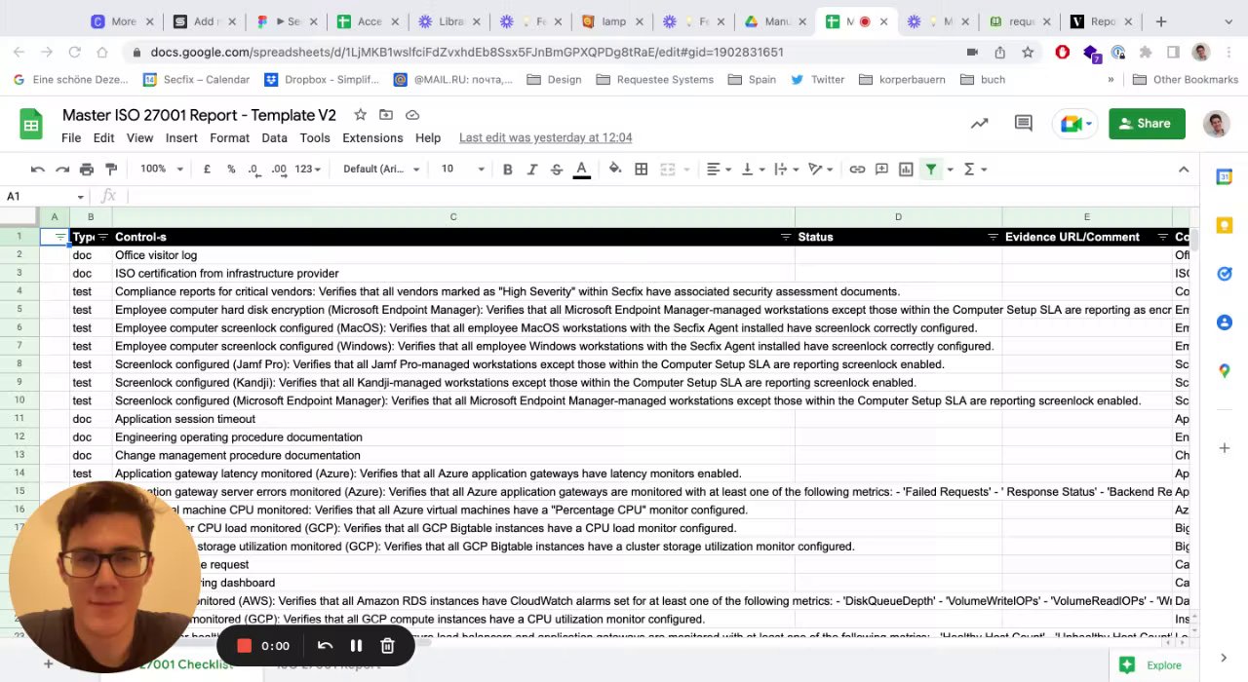1248x682 pixels.
Task: Delete the recording with trash icon
Action: [387, 645]
